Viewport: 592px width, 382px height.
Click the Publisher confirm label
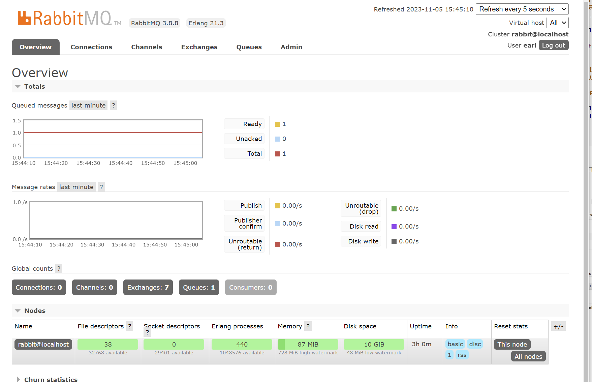[244, 223]
